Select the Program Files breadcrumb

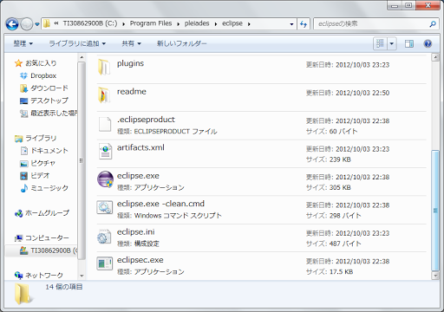click(x=151, y=23)
